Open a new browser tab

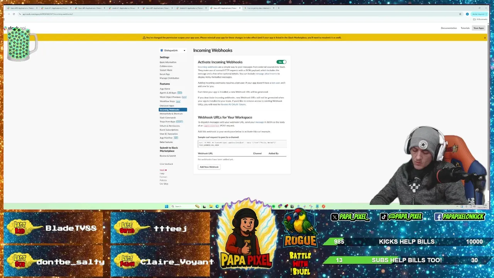pyautogui.click(x=279, y=8)
